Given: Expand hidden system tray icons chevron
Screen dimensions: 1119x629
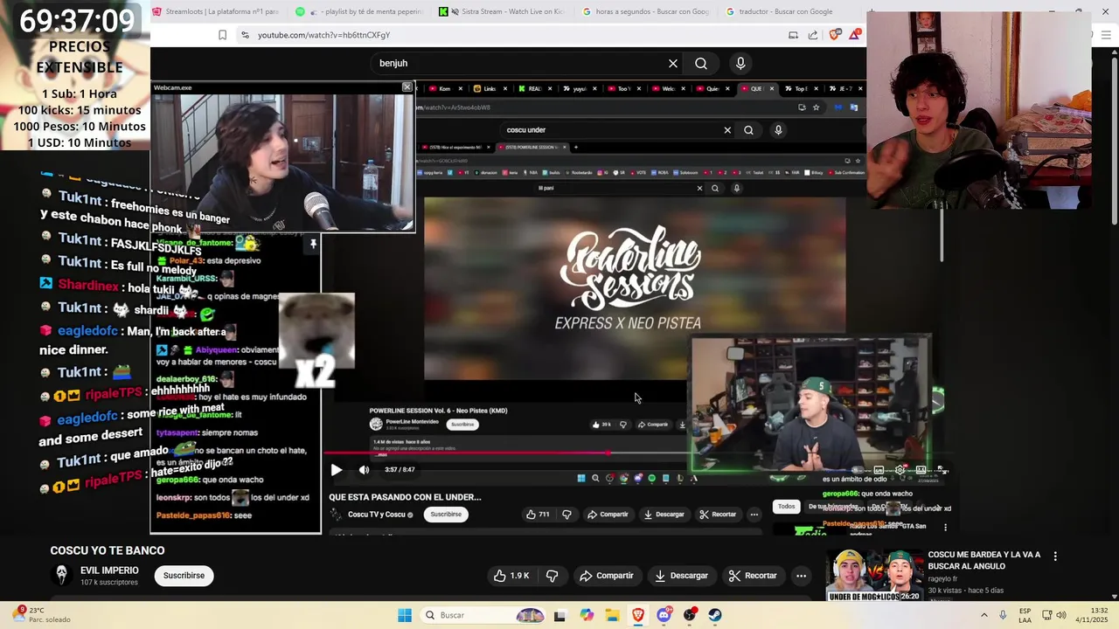Looking at the screenshot, I should (x=985, y=615).
